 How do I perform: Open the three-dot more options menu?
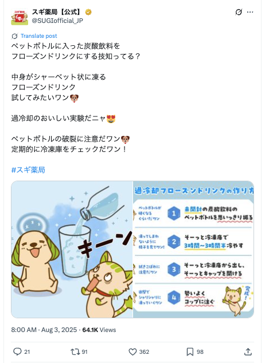click(250, 12)
